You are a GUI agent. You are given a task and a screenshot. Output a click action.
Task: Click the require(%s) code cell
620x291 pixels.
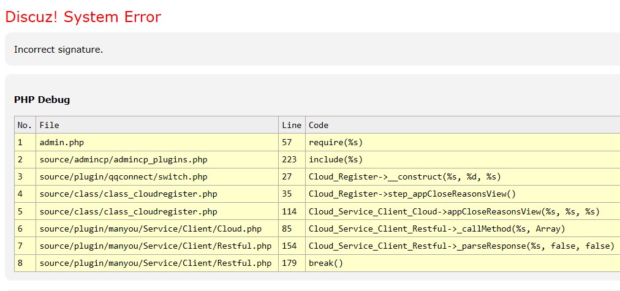pos(336,142)
